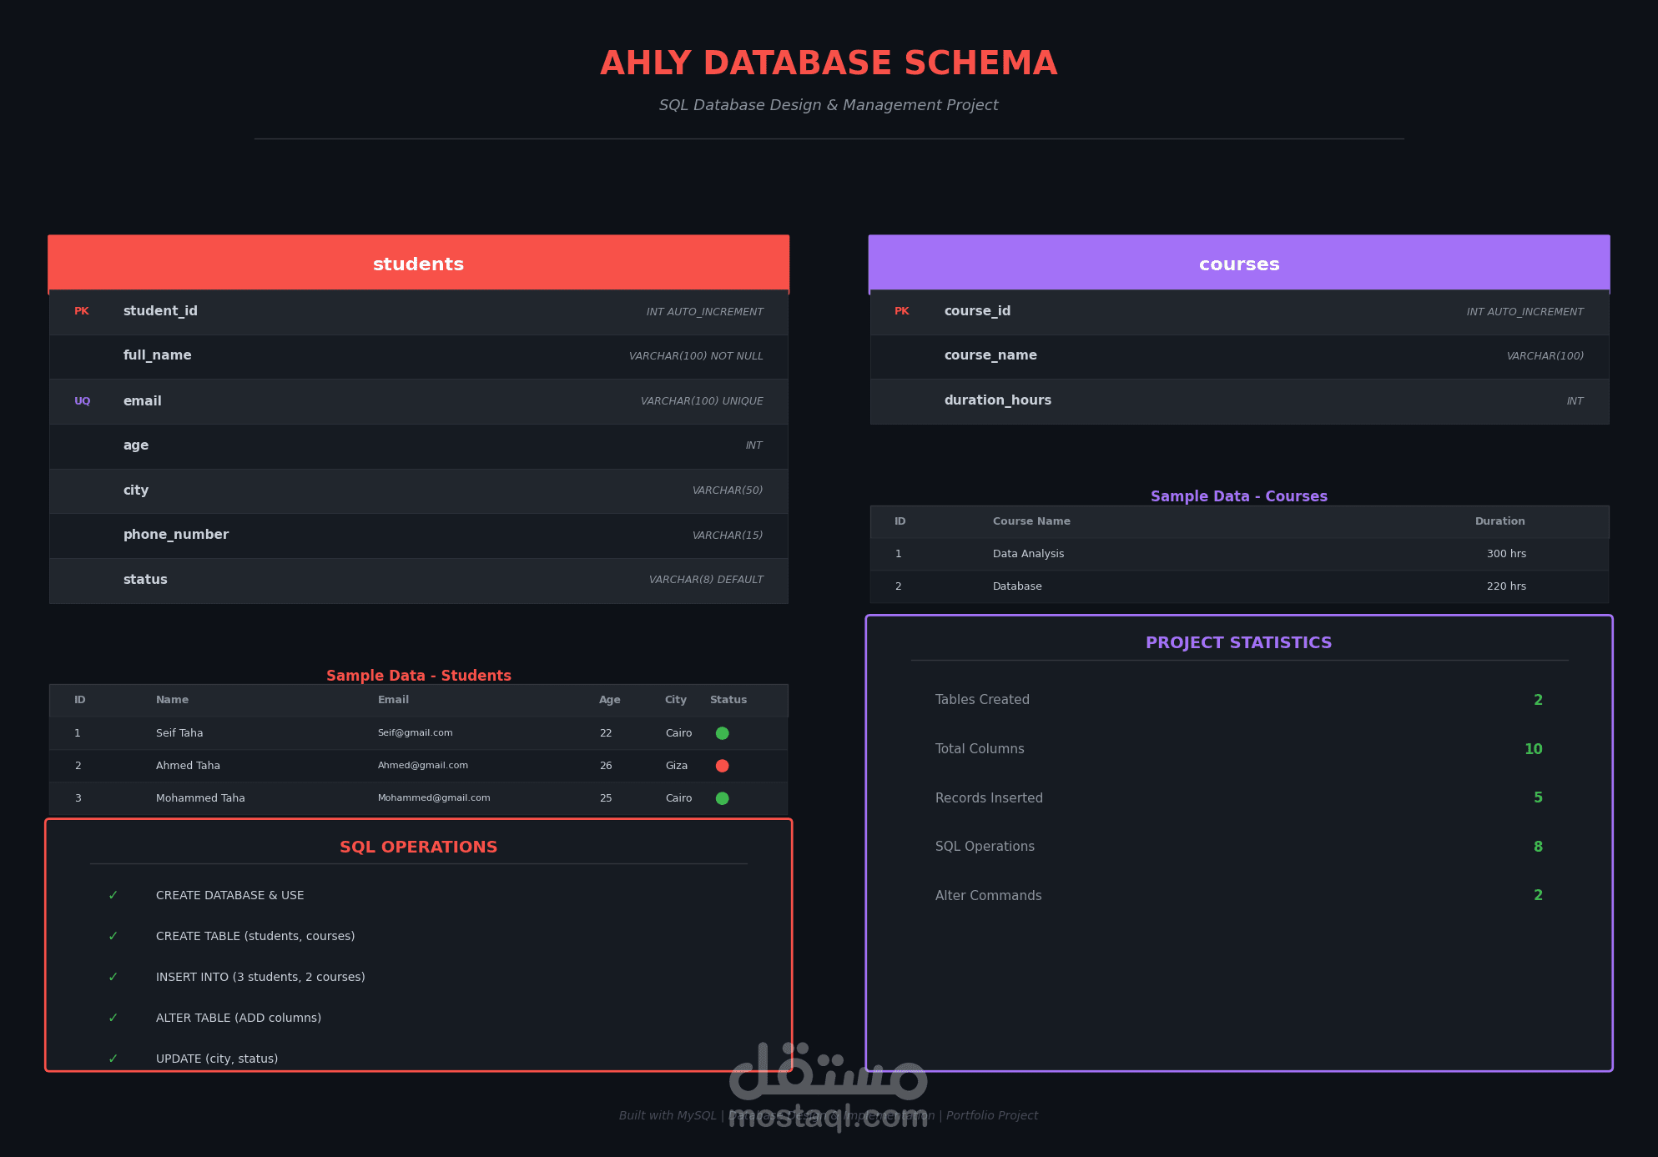
Task: Expand the courses table header
Action: click(x=1239, y=263)
